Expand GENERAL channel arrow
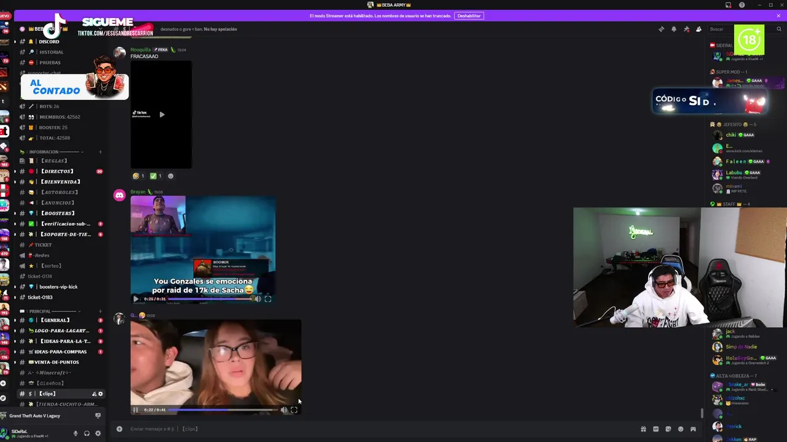 (15, 320)
